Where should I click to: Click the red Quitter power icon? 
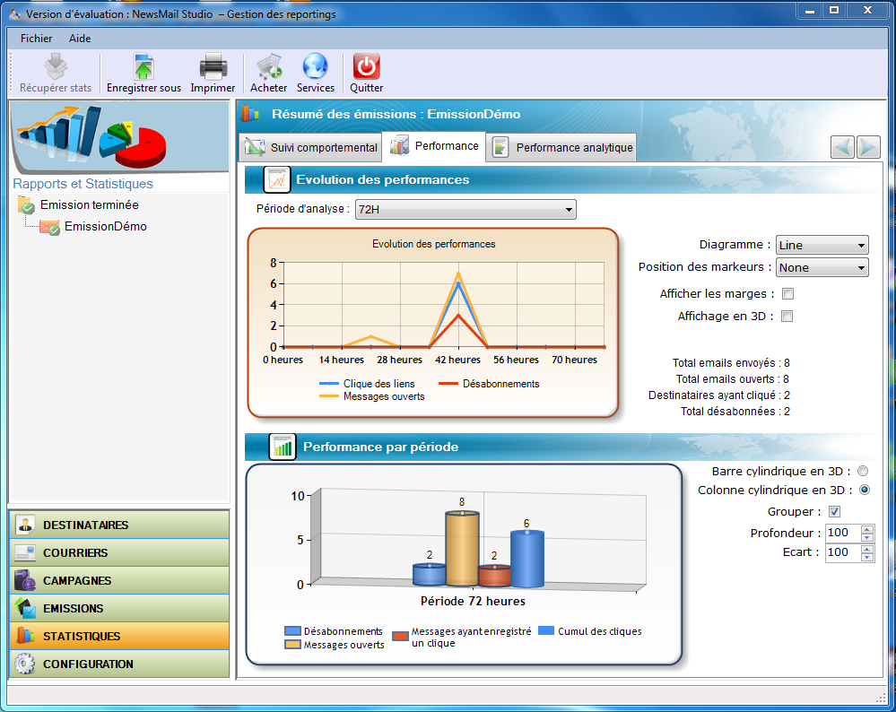(366, 66)
